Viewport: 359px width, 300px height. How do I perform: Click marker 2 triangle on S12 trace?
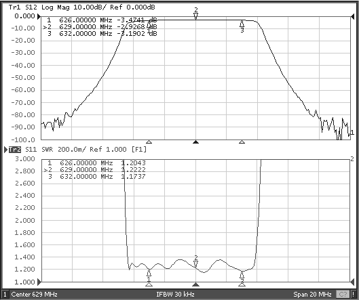tap(195, 16)
